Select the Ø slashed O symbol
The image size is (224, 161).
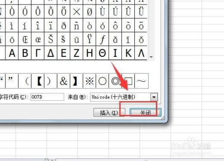(x=90, y=11)
